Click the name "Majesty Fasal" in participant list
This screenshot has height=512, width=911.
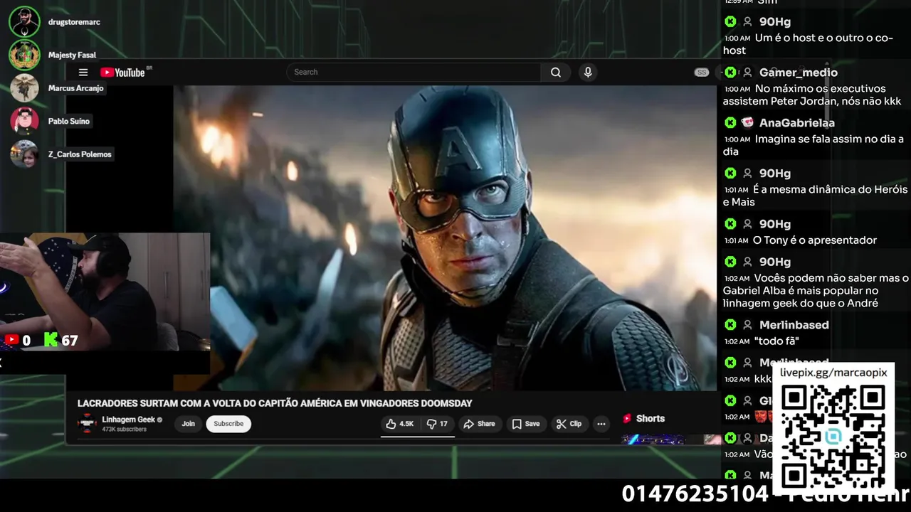tap(72, 55)
